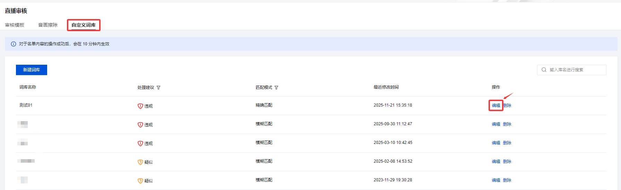Click 编辑 for the 2025-02-08 entry
The height and width of the screenshot is (190, 621).
496,162
